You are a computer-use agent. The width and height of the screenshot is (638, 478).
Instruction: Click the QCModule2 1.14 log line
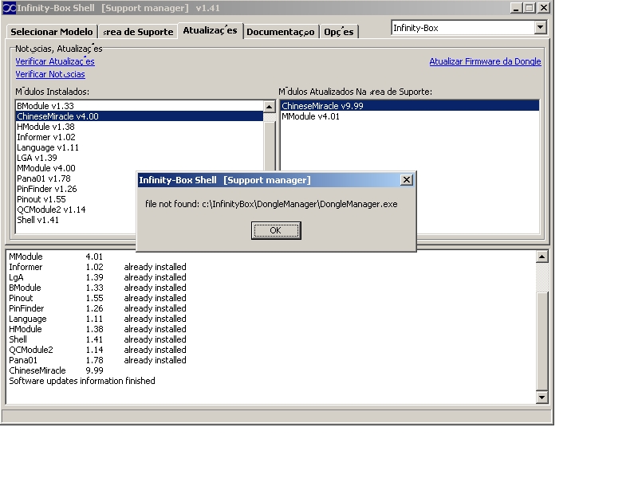pos(97,350)
